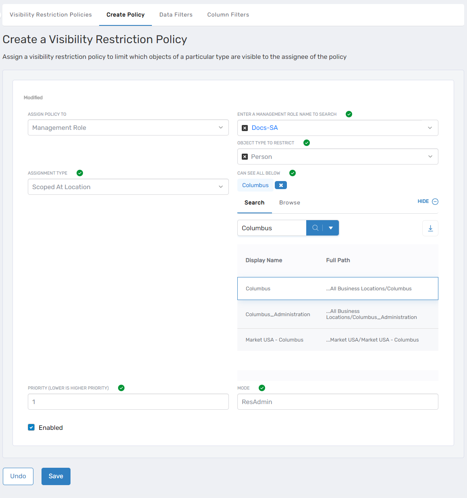Viewport: 467px width, 498px height.
Task: Remove the Columbus chip using its X icon
Action: (x=280, y=185)
